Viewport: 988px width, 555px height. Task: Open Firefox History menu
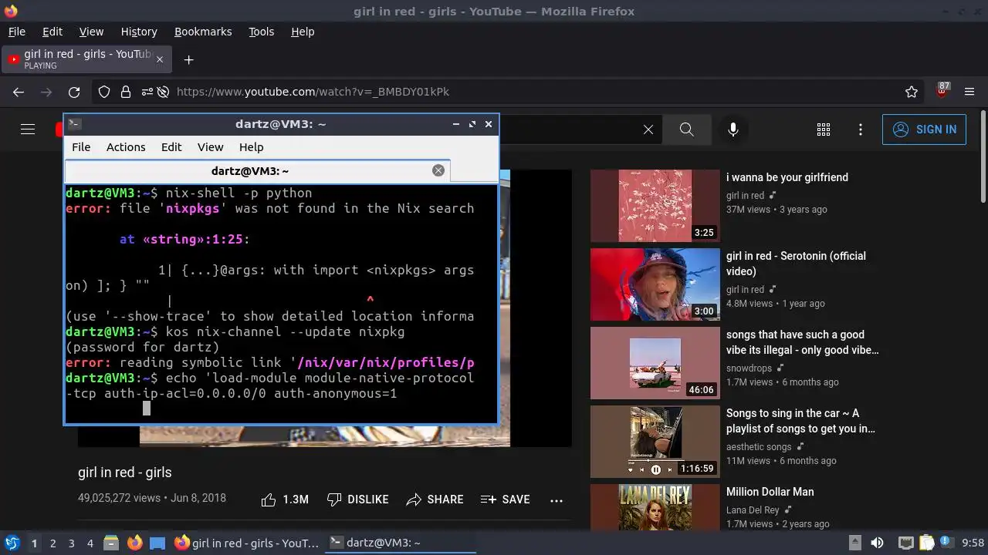pyautogui.click(x=139, y=32)
